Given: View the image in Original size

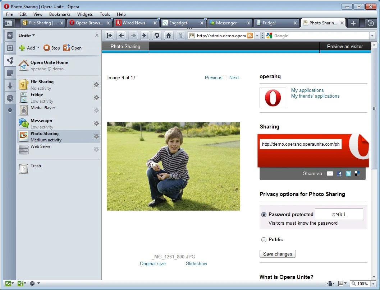Looking at the screenshot, I should click(x=153, y=264).
